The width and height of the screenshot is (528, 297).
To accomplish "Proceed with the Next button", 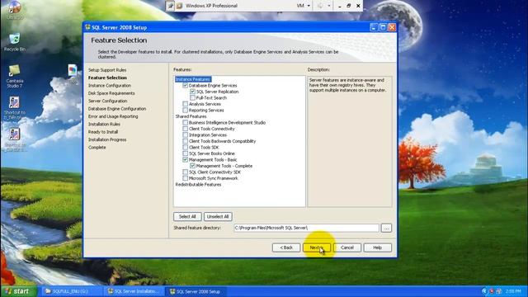I will 317,247.
